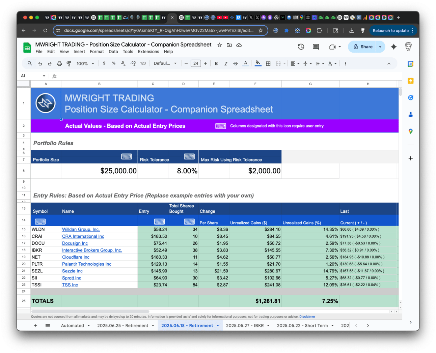
Task: Open more toolbar options (three dots)
Action: pos(345,63)
